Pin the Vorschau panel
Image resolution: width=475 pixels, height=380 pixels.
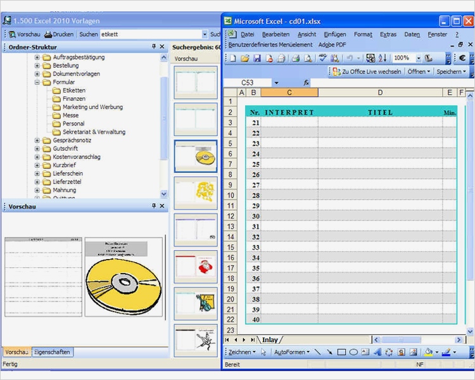pyautogui.click(x=154, y=206)
